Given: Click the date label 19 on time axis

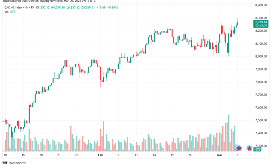Looking at the screenshot, I should click(172, 155).
